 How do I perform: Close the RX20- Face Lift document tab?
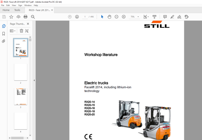coord(52,10)
